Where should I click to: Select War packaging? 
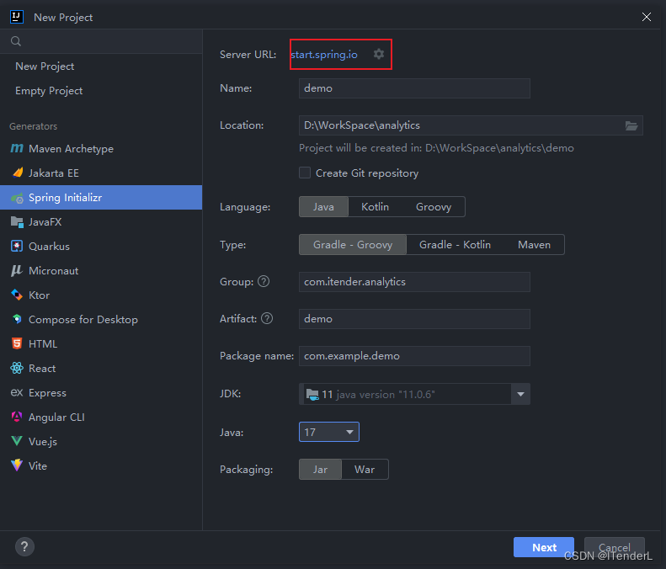click(x=365, y=469)
